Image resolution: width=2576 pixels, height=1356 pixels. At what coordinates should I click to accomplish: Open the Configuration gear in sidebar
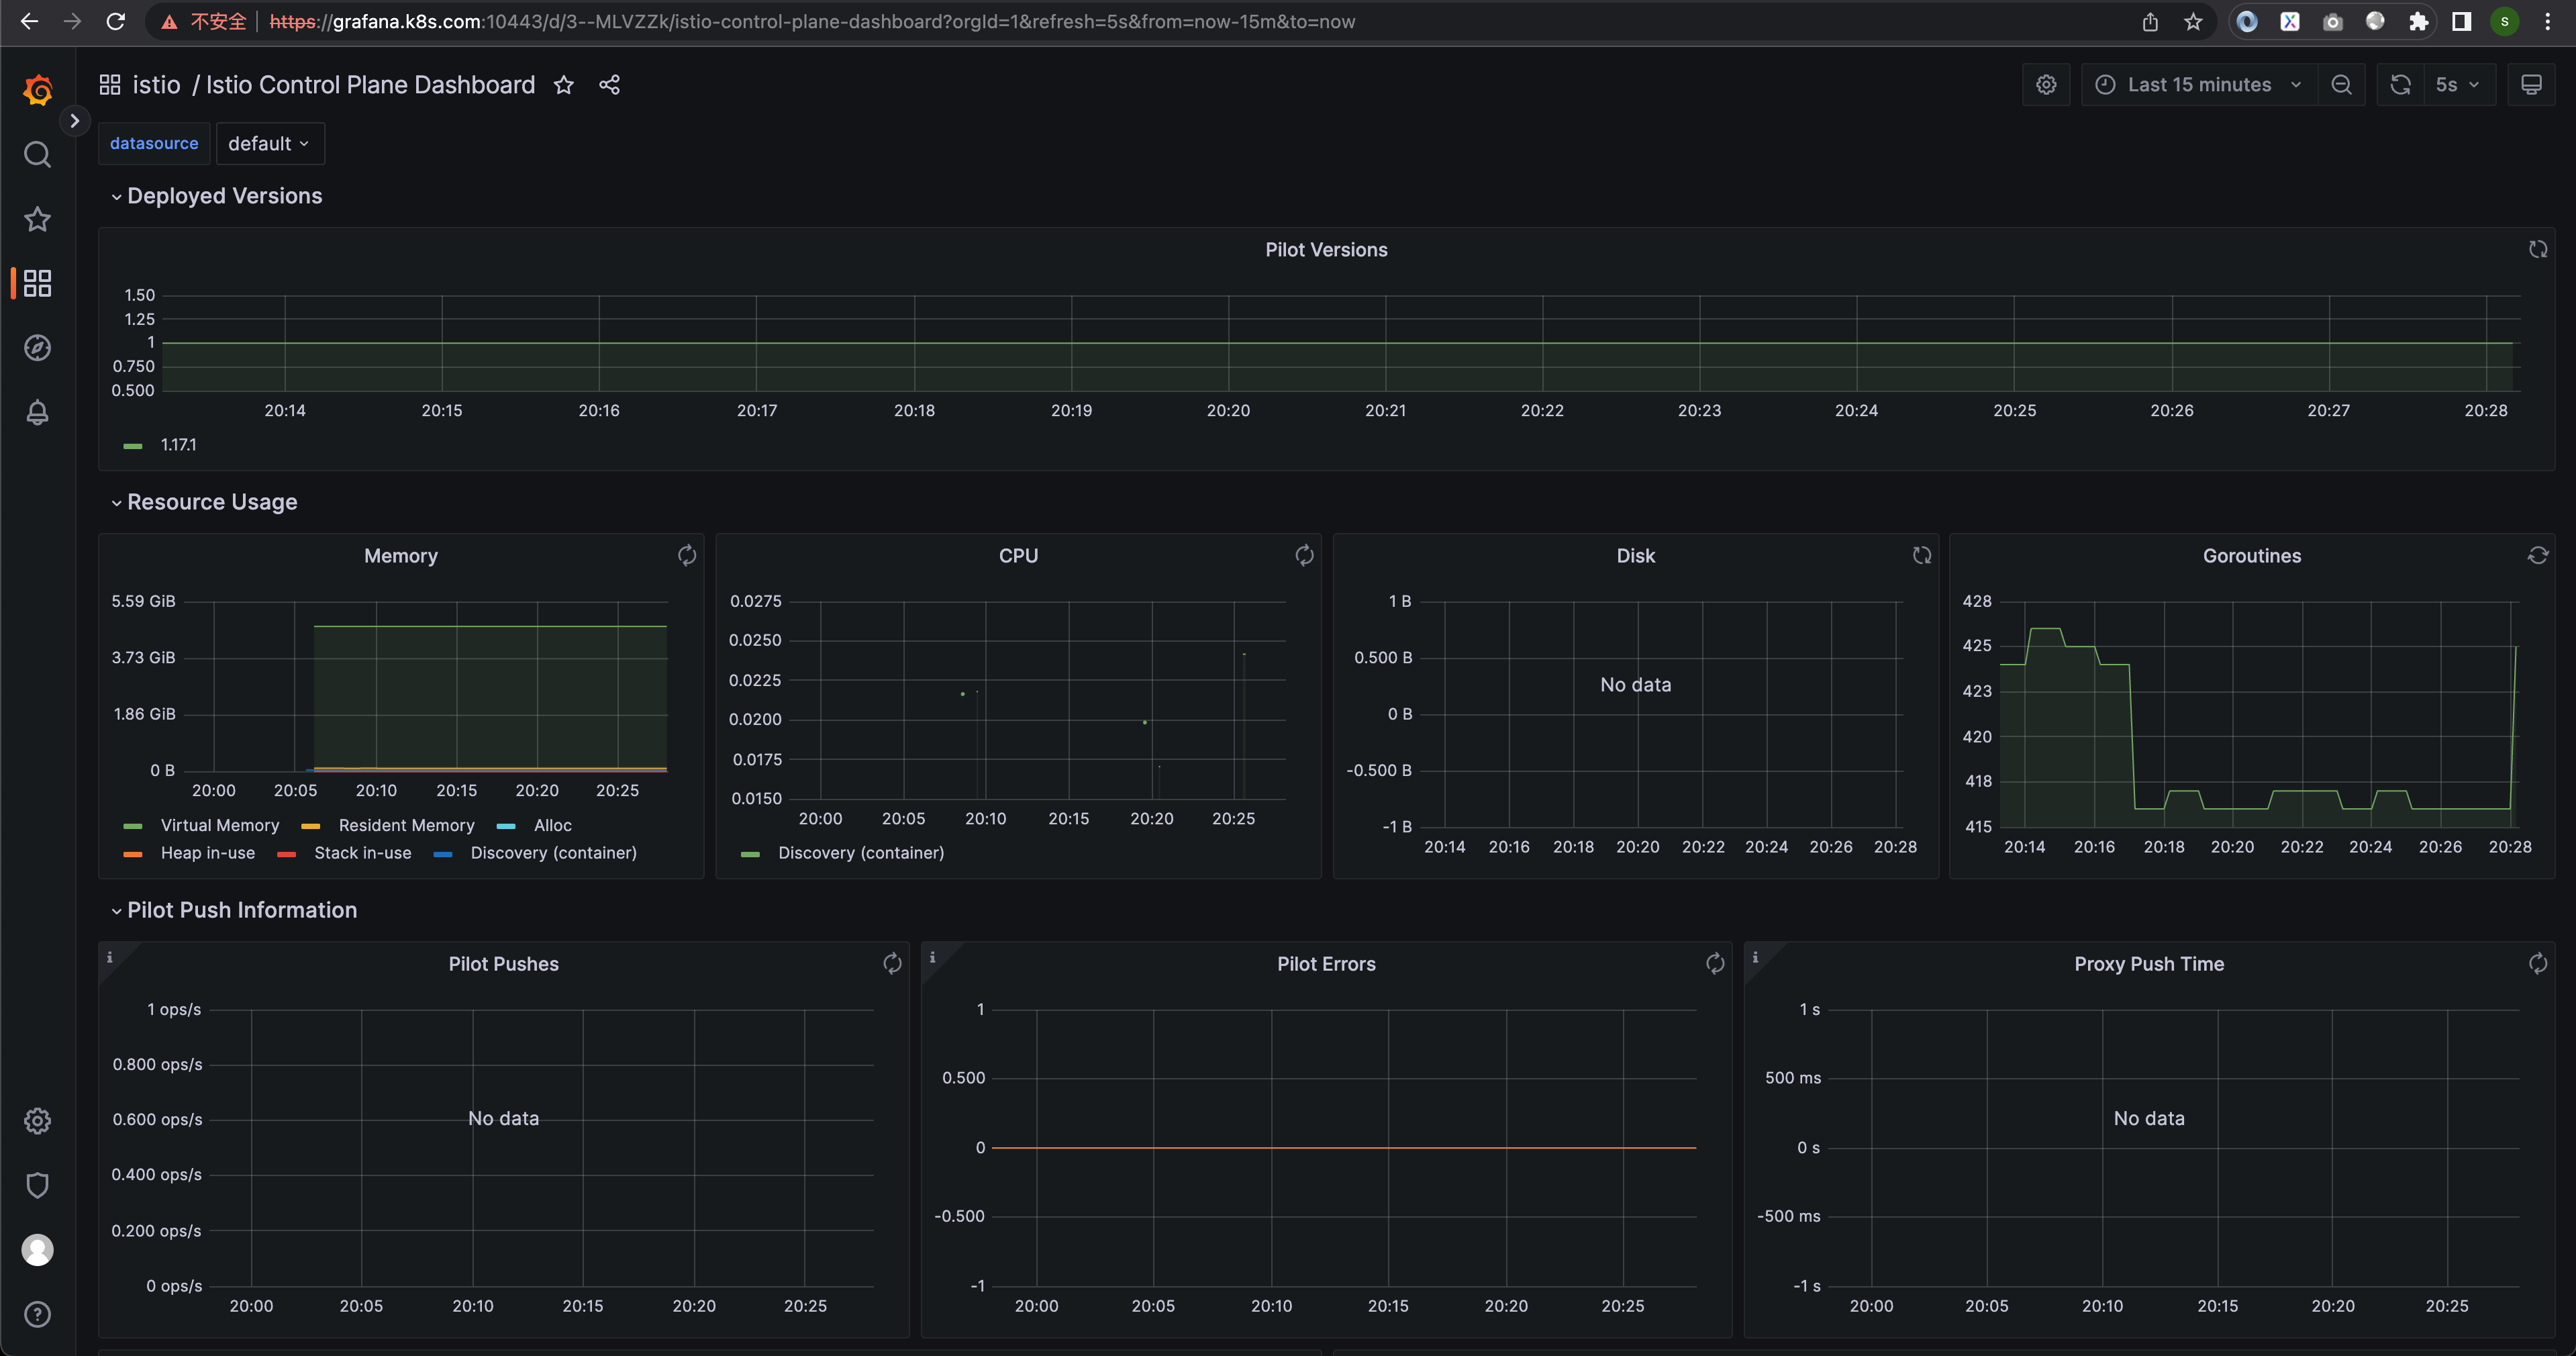click(x=38, y=1121)
